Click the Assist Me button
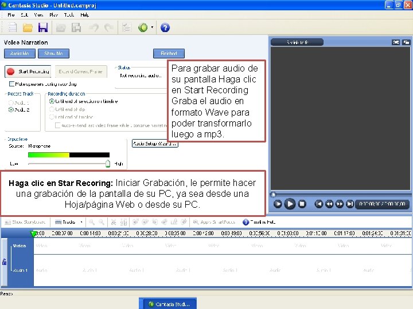The image size is (413, 309). click(20, 53)
